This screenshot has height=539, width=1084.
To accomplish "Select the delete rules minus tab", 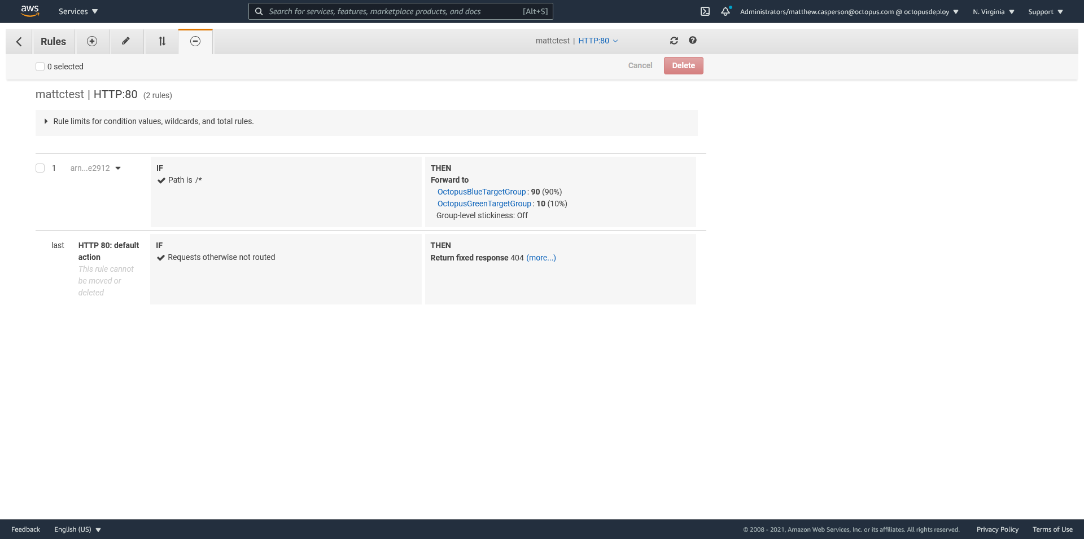I will [195, 41].
